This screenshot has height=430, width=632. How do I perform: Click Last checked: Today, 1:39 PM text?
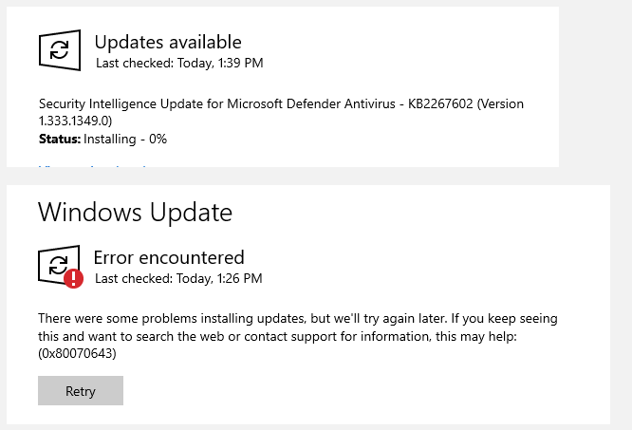point(179,64)
